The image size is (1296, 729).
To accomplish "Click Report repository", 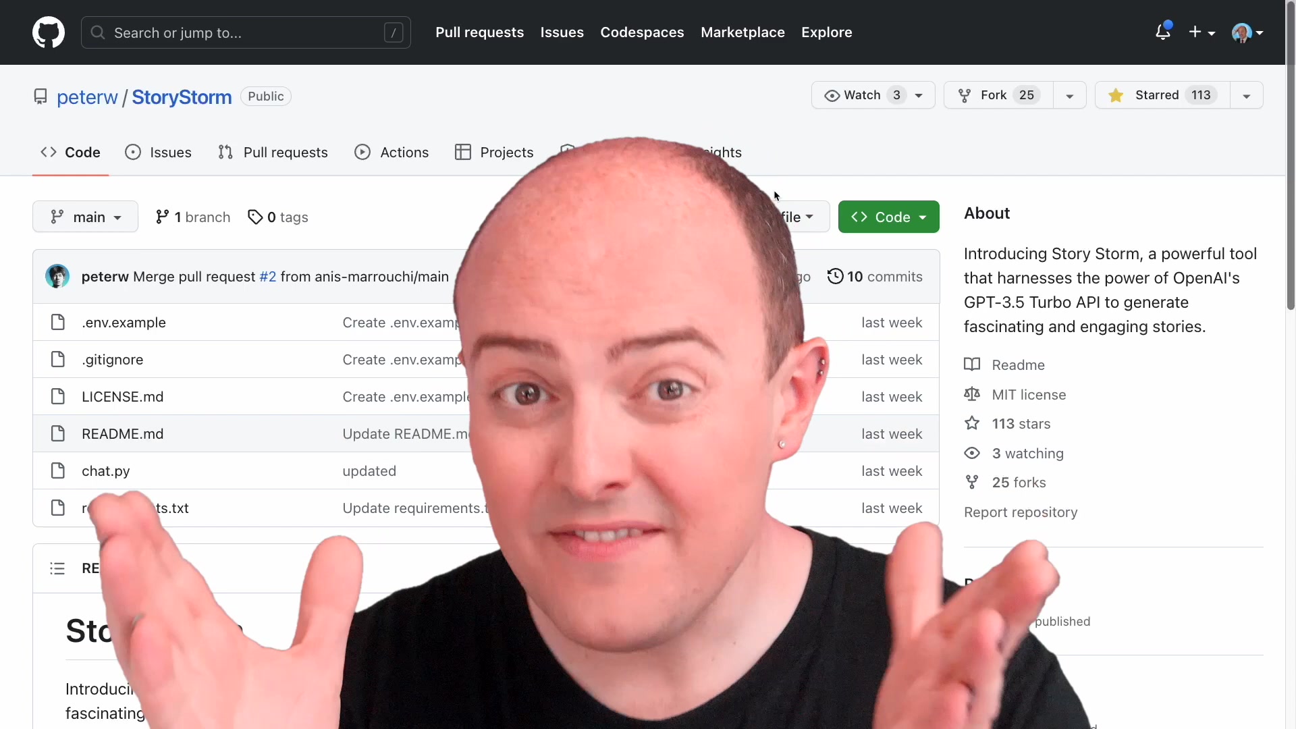I will 1021,512.
